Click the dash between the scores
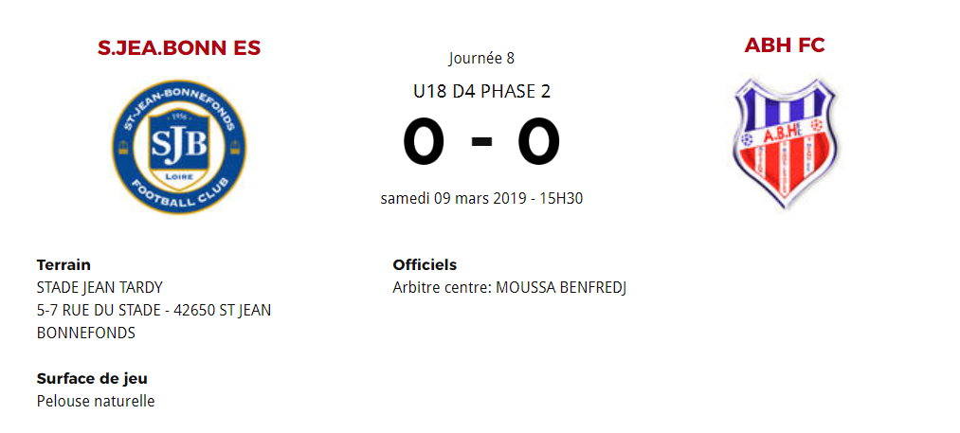Image resolution: width=960 pixels, height=433 pixels. coord(481,144)
